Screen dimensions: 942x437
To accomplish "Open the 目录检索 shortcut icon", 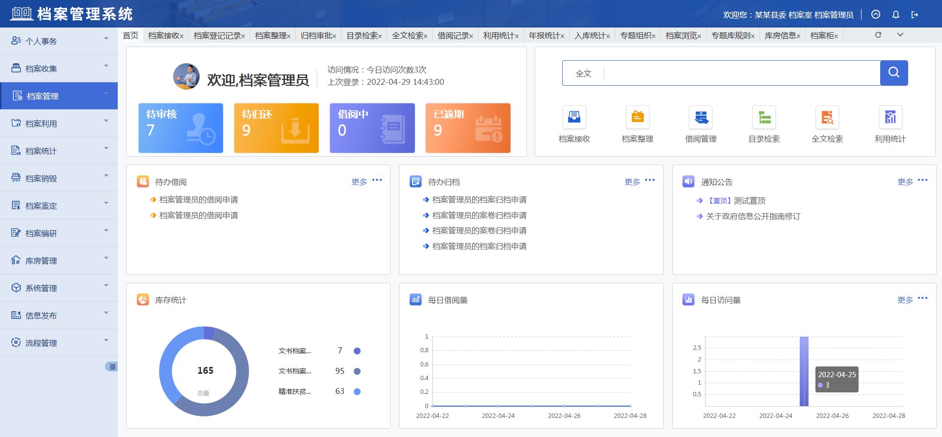I will tap(764, 117).
